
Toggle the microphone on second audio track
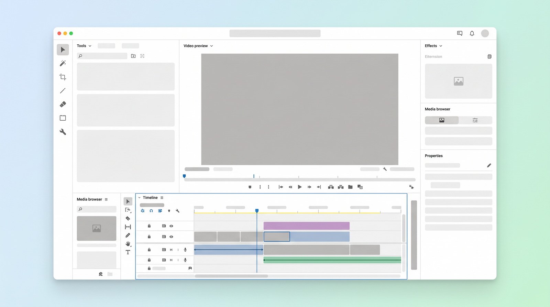[185, 260]
